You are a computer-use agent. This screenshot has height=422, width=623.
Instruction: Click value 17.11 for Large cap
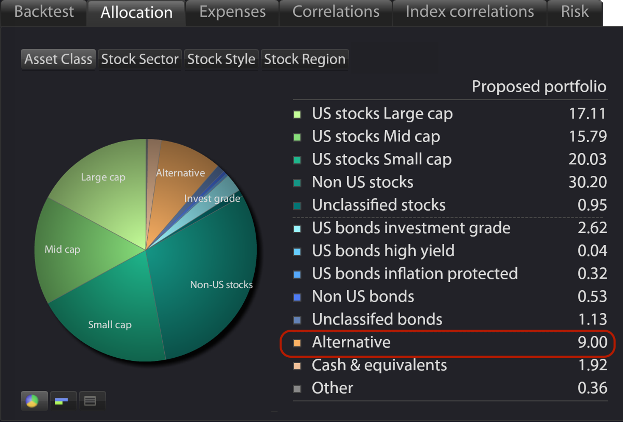click(x=588, y=114)
